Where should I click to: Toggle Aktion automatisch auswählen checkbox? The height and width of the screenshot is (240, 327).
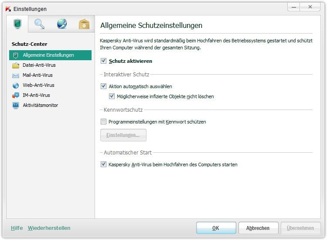point(103,86)
